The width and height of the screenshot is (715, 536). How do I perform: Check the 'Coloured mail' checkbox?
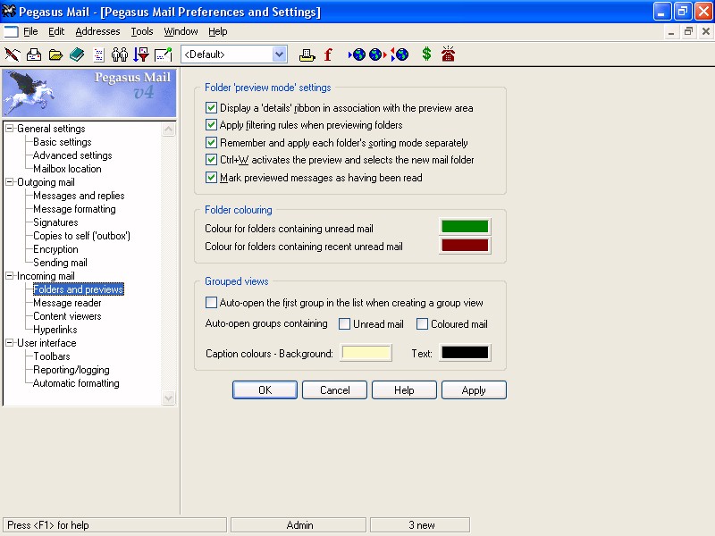422,324
